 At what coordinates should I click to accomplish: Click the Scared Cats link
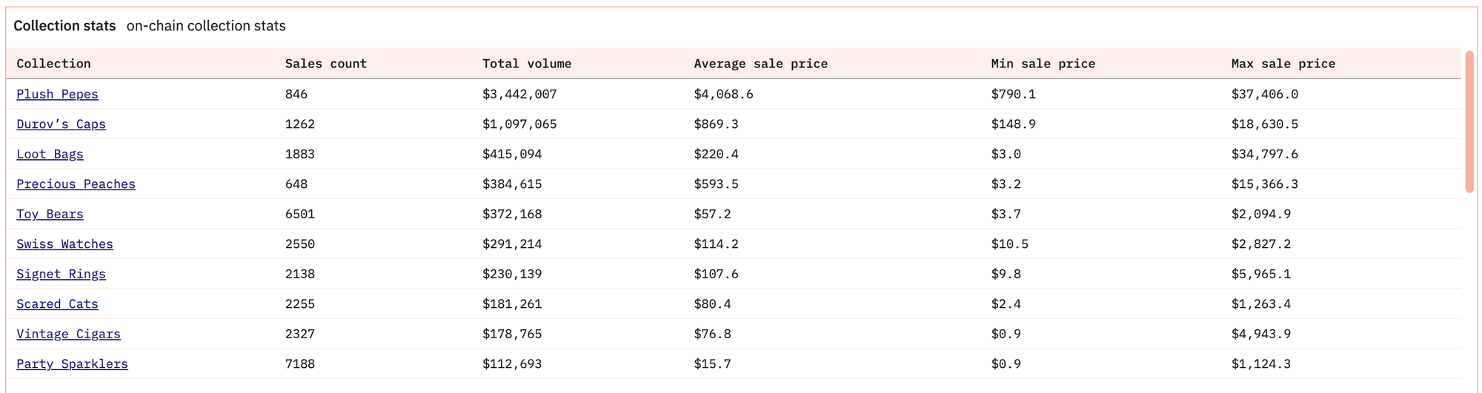coord(57,304)
